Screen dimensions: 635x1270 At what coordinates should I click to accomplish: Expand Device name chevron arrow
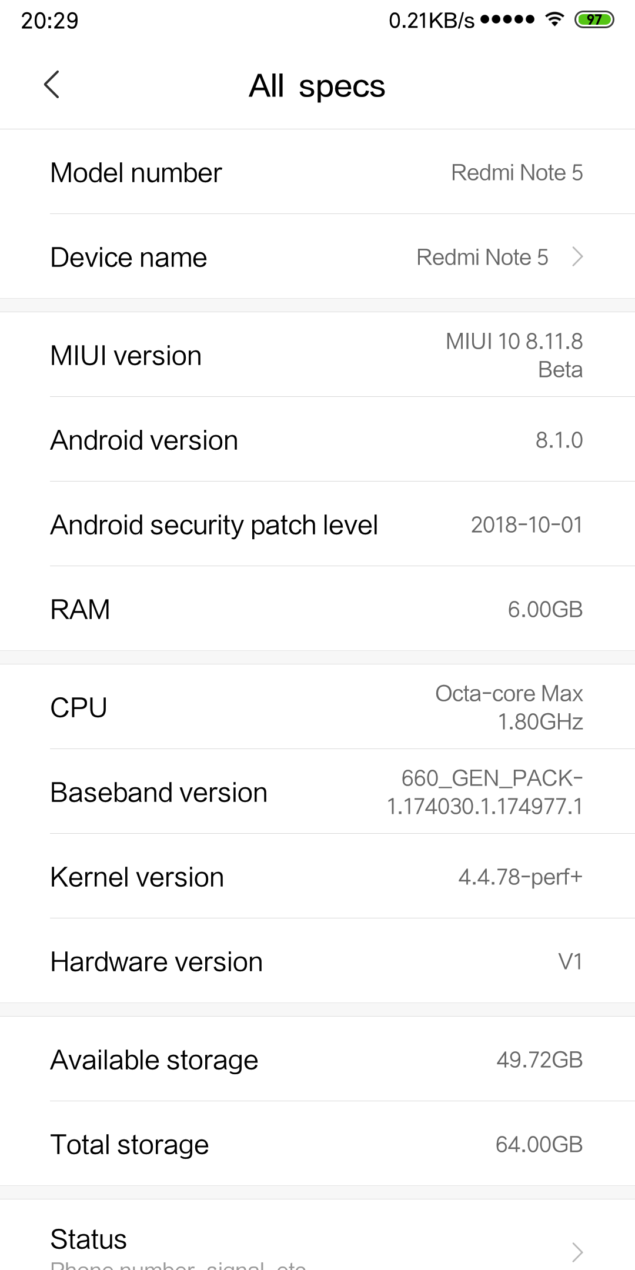tap(577, 257)
